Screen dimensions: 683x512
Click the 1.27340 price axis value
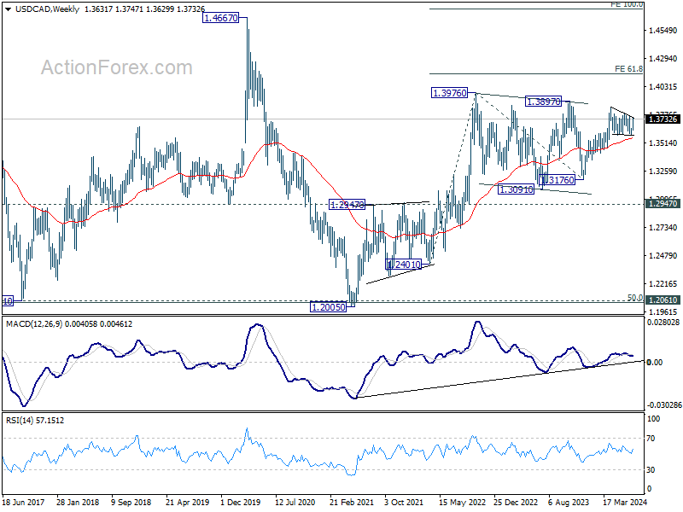tap(663, 227)
